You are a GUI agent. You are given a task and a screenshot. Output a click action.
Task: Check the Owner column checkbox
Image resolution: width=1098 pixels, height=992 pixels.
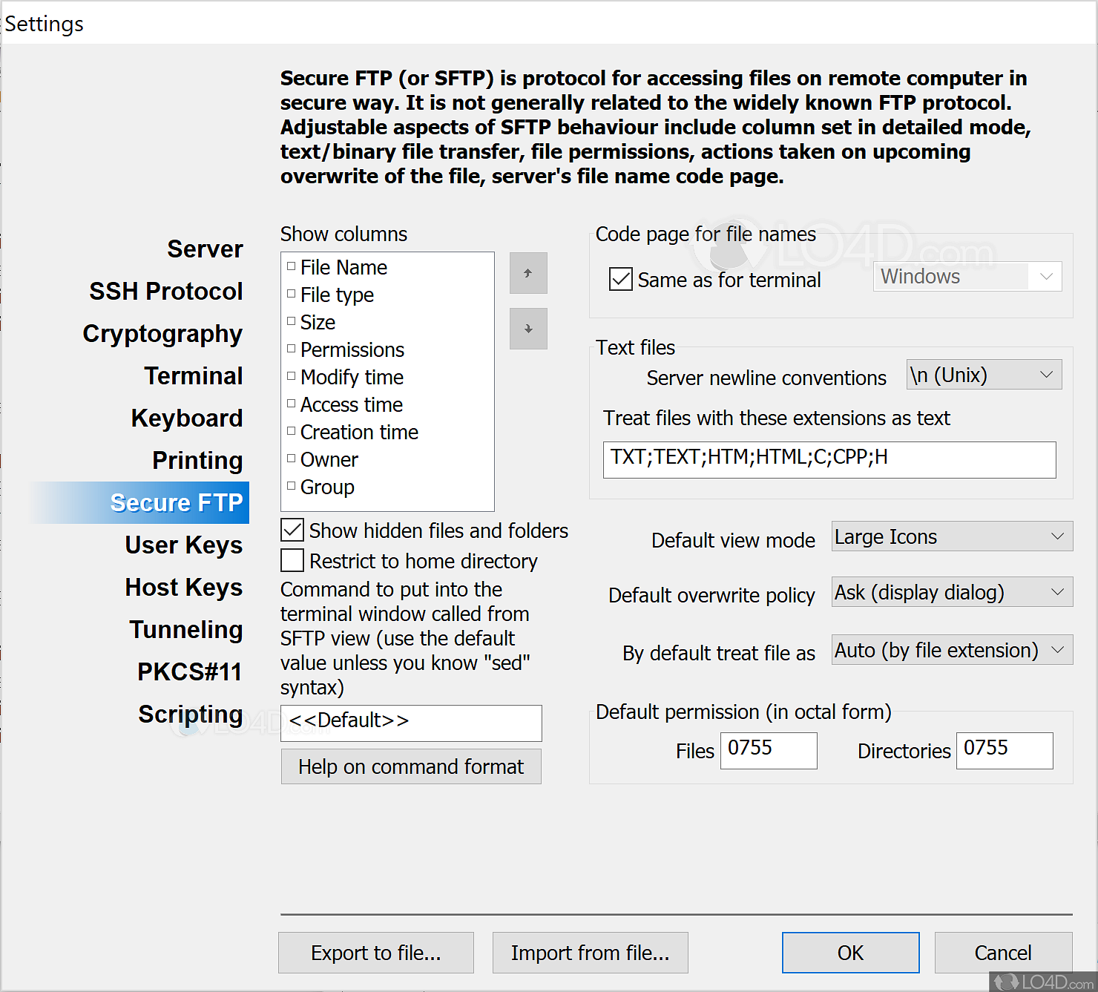pyautogui.click(x=291, y=457)
